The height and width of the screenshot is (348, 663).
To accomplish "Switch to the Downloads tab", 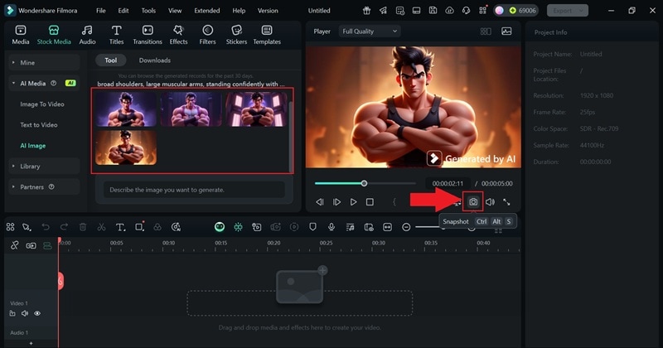I will coord(155,60).
